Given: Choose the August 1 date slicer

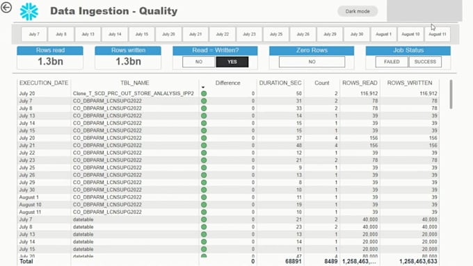Looking at the screenshot, I should pos(383,34).
